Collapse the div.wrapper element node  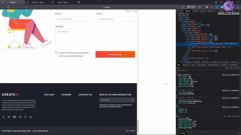tap(180, 21)
